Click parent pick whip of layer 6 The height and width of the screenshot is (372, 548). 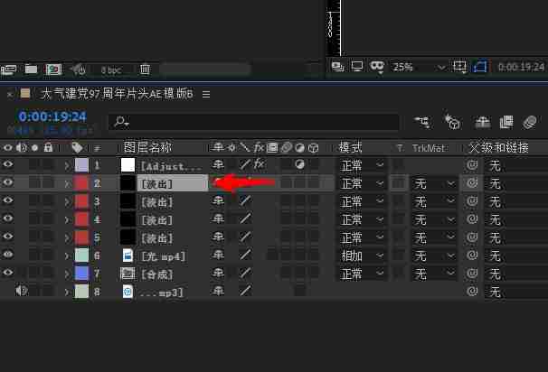[x=472, y=256]
